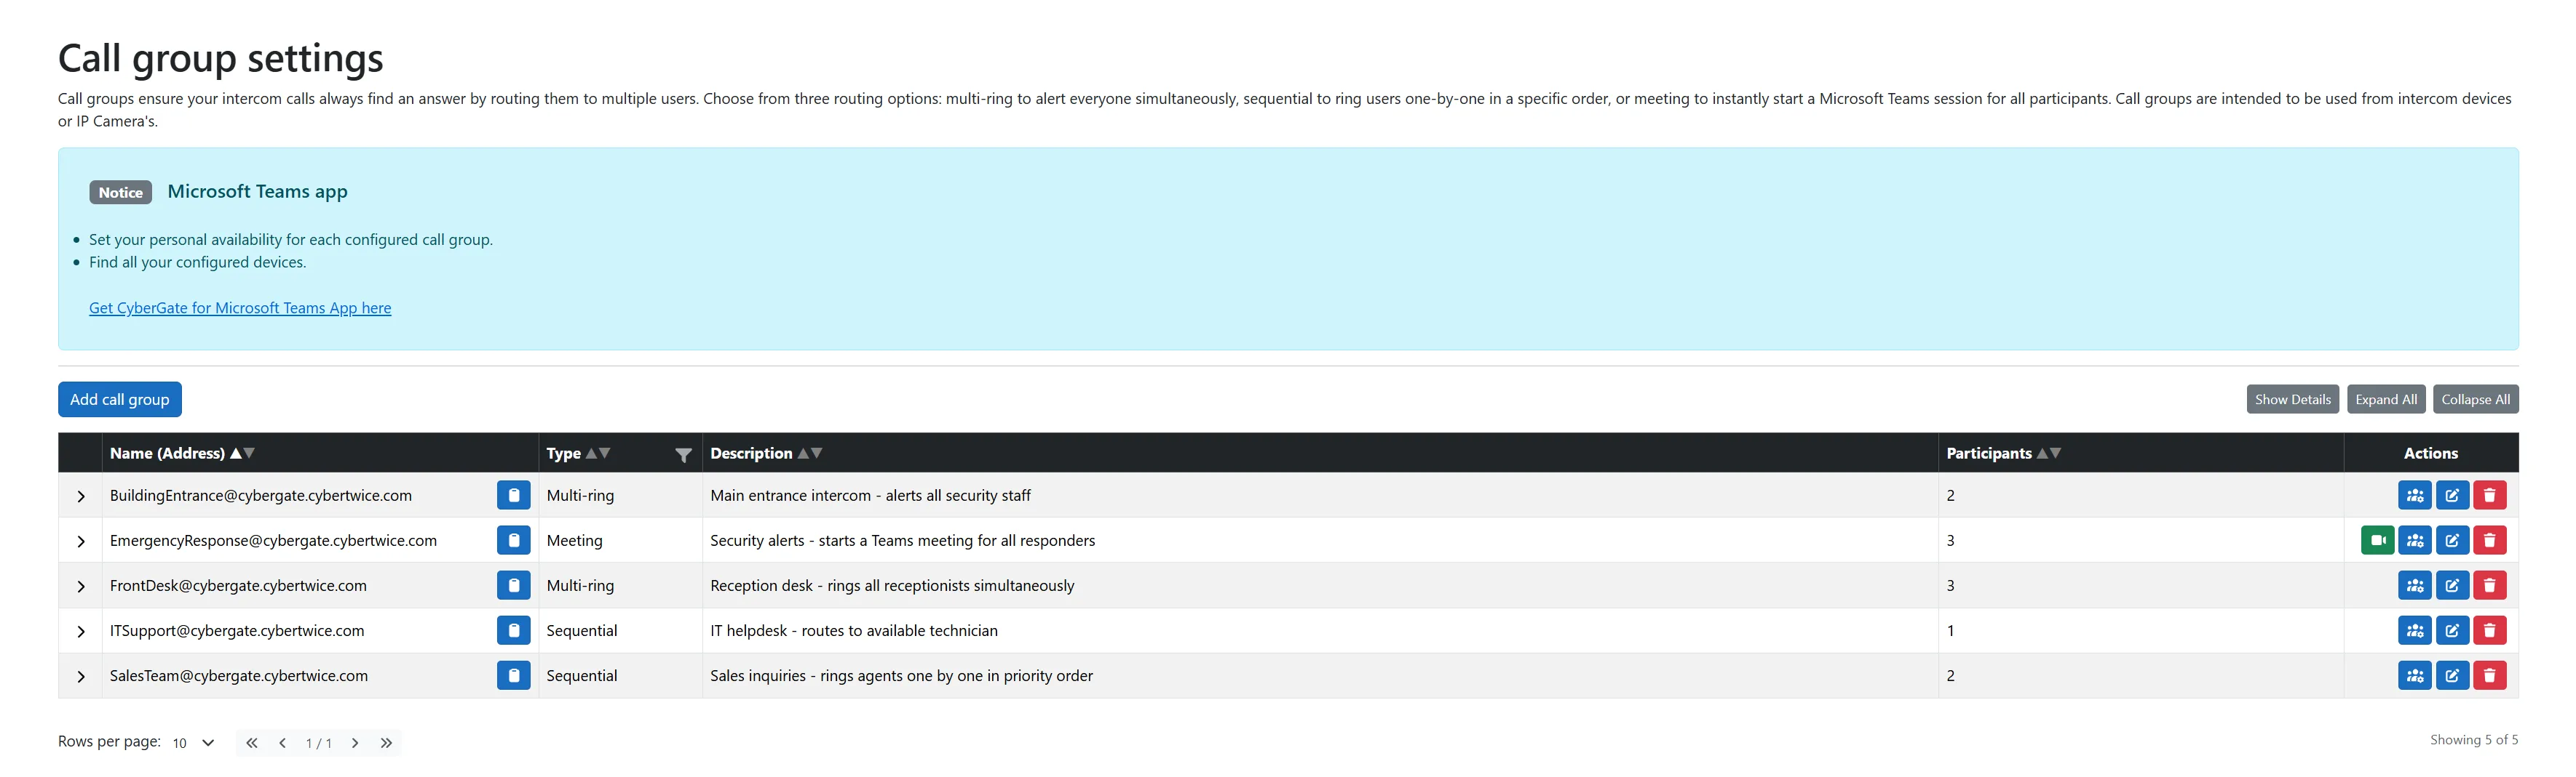Copy the ITSupport address to clipboard
Image resolution: width=2576 pixels, height=777 pixels.
click(513, 630)
